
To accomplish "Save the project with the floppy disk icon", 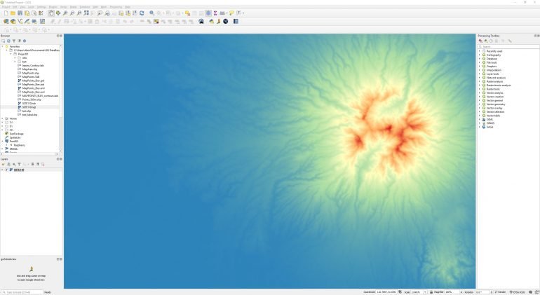I will pos(20,13).
